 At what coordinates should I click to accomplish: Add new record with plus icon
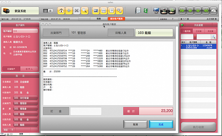coord(69,11)
